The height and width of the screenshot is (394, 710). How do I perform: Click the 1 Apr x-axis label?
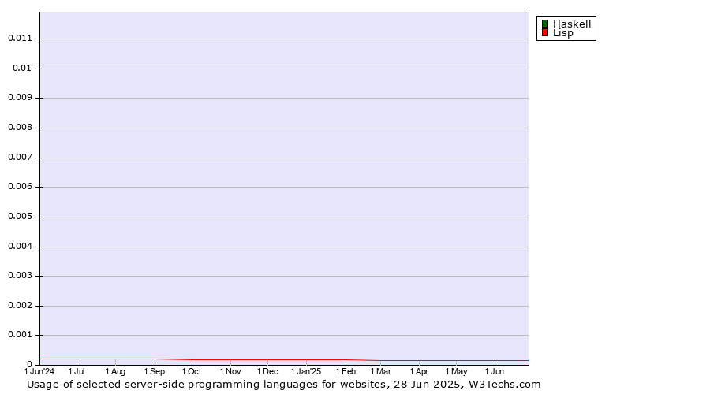(x=419, y=371)
